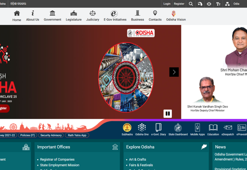Click the Register link
Screen dimensions: 247x170
point(179,4)
